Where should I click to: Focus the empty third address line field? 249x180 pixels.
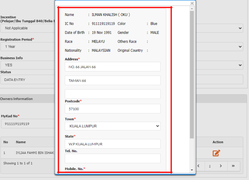click(113, 94)
